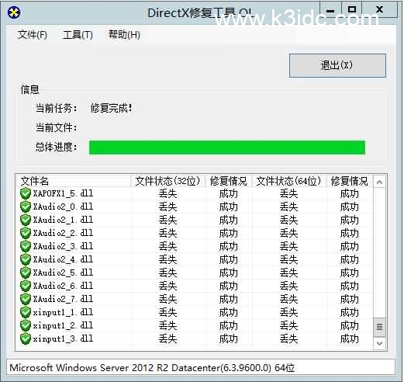Open the 文件(F) menu

click(33, 35)
